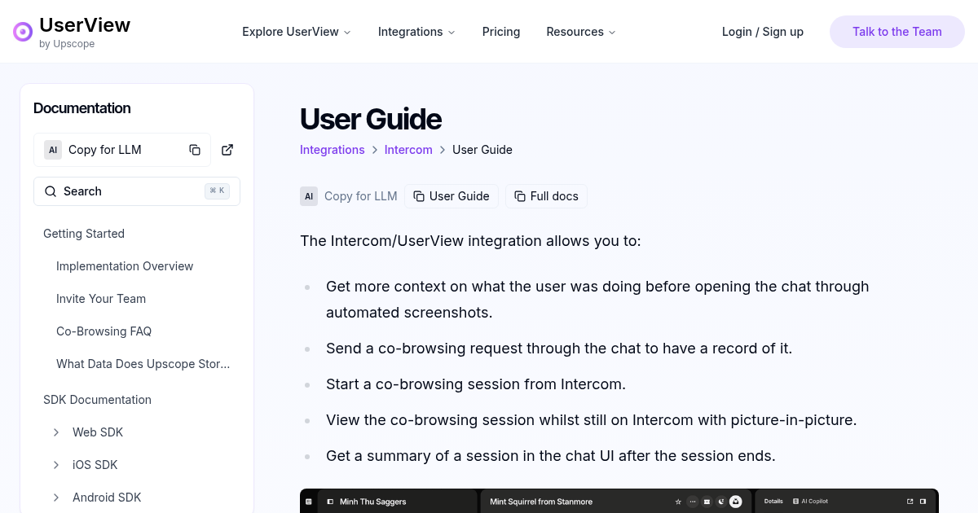Copy the Copy for LLM sidebar content

click(x=195, y=150)
